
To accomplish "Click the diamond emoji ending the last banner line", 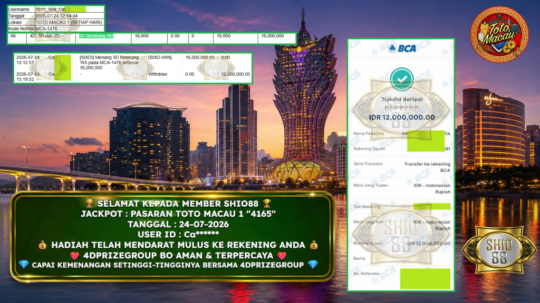I will (313, 265).
